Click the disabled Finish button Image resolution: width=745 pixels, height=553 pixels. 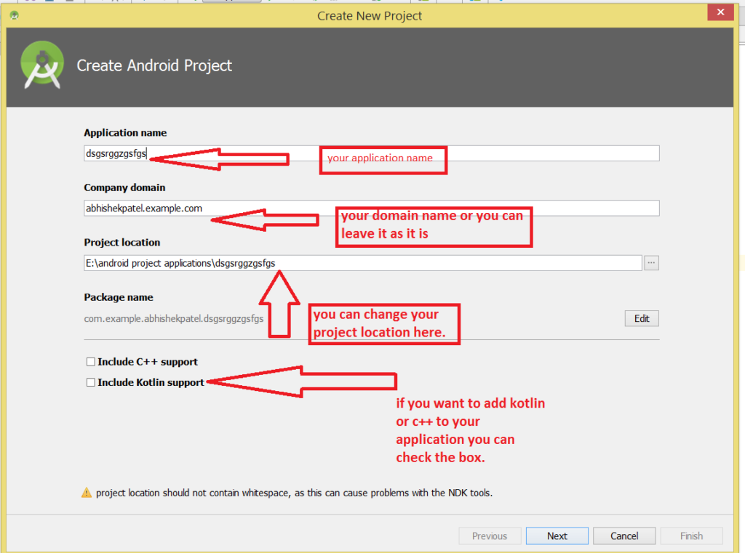pos(690,536)
